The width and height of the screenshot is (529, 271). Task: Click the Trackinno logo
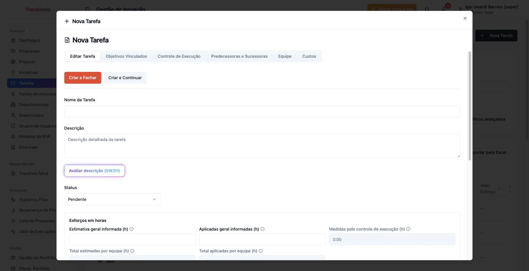coord(38,9)
